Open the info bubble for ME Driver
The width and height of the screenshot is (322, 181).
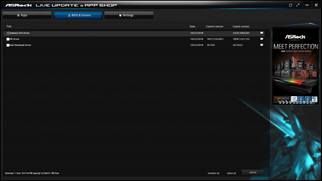pyautogui.click(x=262, y=39)
